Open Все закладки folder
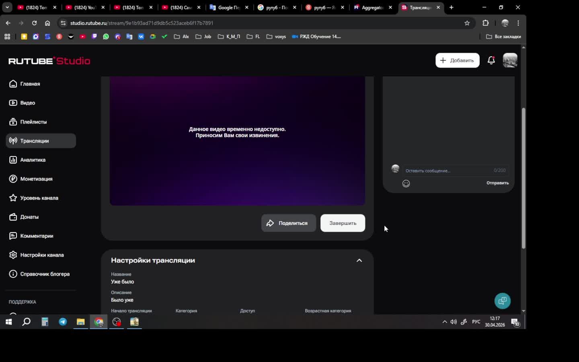579x362 pixels. [503, 37]
